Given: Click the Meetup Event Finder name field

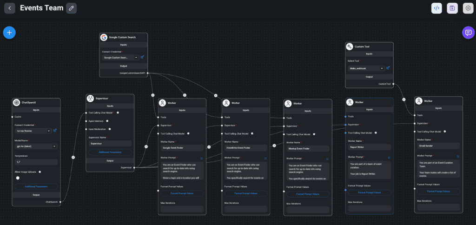Looking at the screenshot, I should 308,149.
